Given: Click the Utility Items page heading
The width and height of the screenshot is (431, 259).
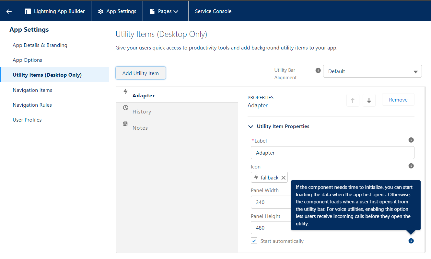Looking at the screenshot, I should [161, 34].
